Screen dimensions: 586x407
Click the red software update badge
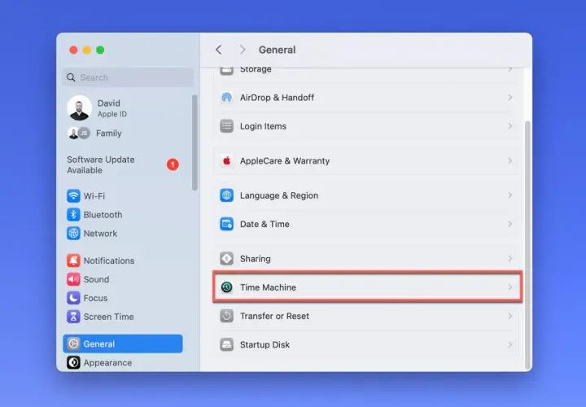coord(173,164)
